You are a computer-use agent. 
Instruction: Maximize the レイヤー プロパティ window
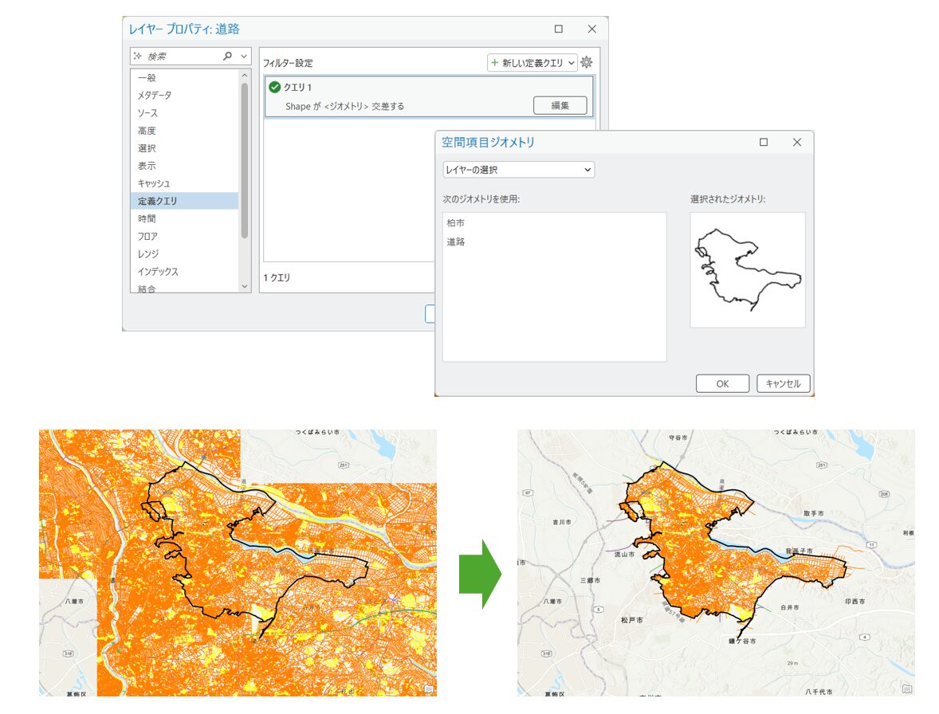click(x=559, y=29)
